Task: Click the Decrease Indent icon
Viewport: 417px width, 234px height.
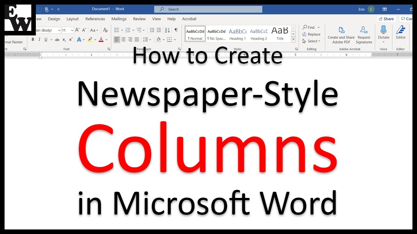Action: click(152, 30)
